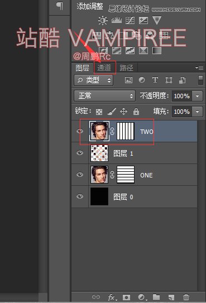This screenshot has height=303, width=206.
Task: Open the 不透明度 slider arrow
Action: pyautogui.click(x=197, y=96)
